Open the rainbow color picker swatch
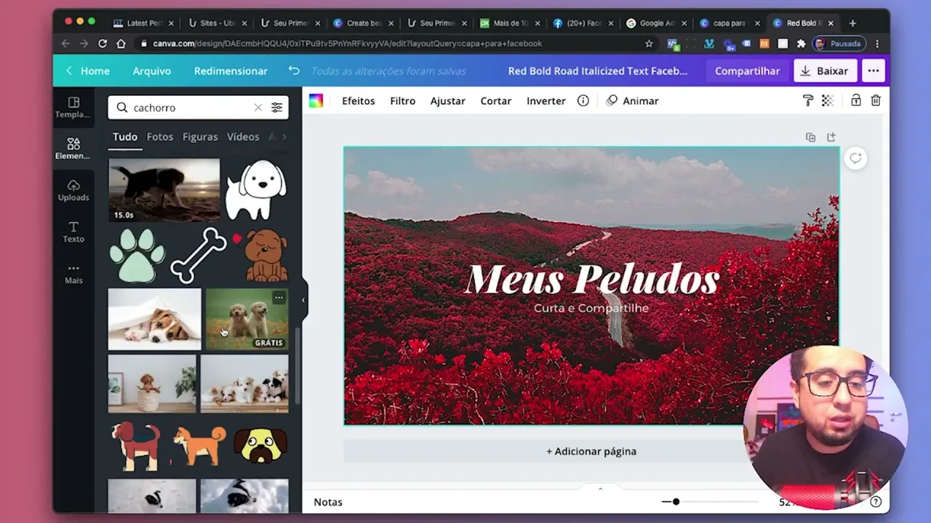The width and height of the screenshot is (931, 523). (316, 101)
